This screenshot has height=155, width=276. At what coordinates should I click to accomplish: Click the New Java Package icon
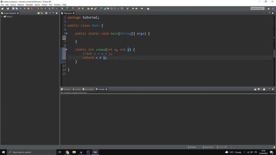click(x=79, y=9)
